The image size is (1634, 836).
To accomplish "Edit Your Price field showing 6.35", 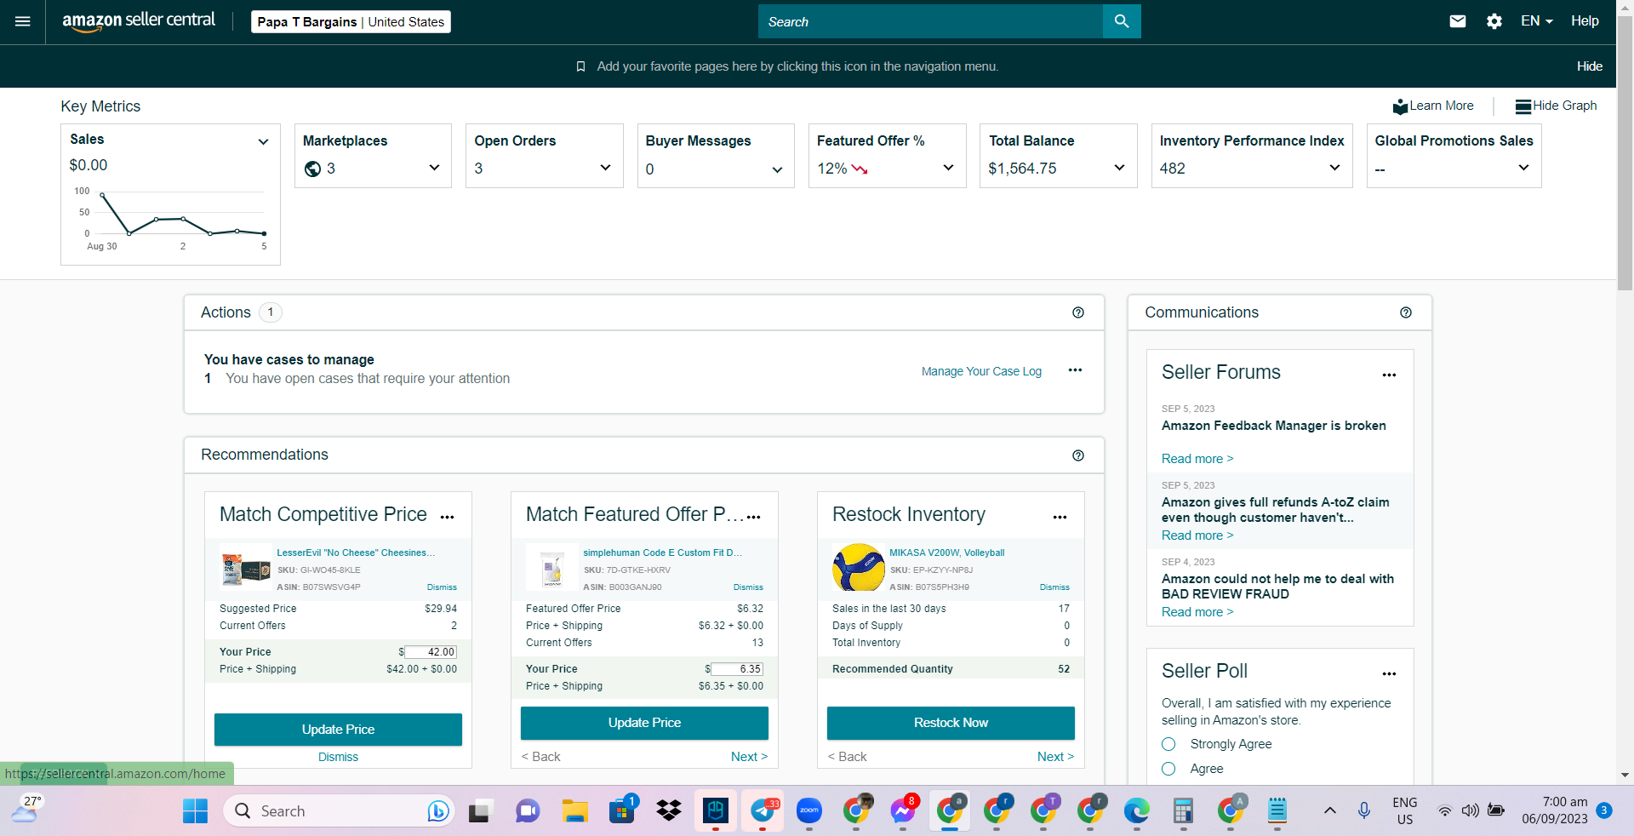I will click(737, 669).
